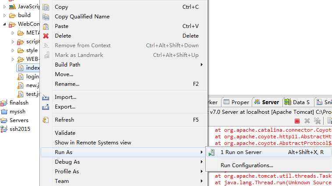The height and width of the screenshot is (186, 332).
Task: Click the Tomcat v7.0 Server at localhost text
Action: tap(270, 112)
